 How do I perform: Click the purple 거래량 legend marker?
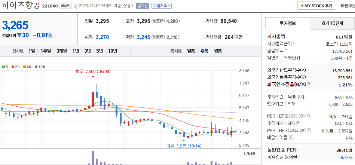(x=244, y=153)
